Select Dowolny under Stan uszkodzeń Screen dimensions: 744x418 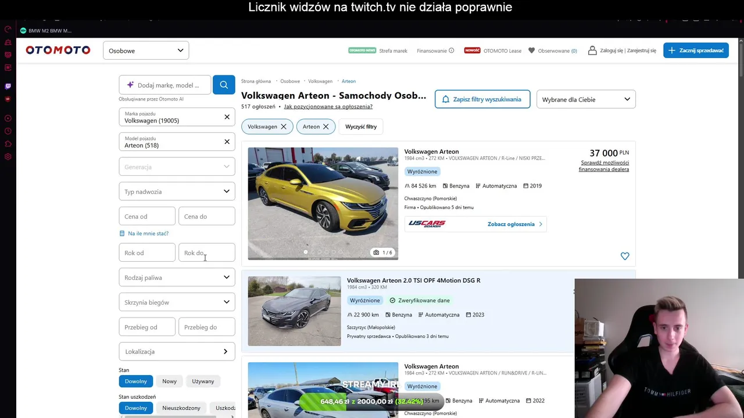point(135,408)
